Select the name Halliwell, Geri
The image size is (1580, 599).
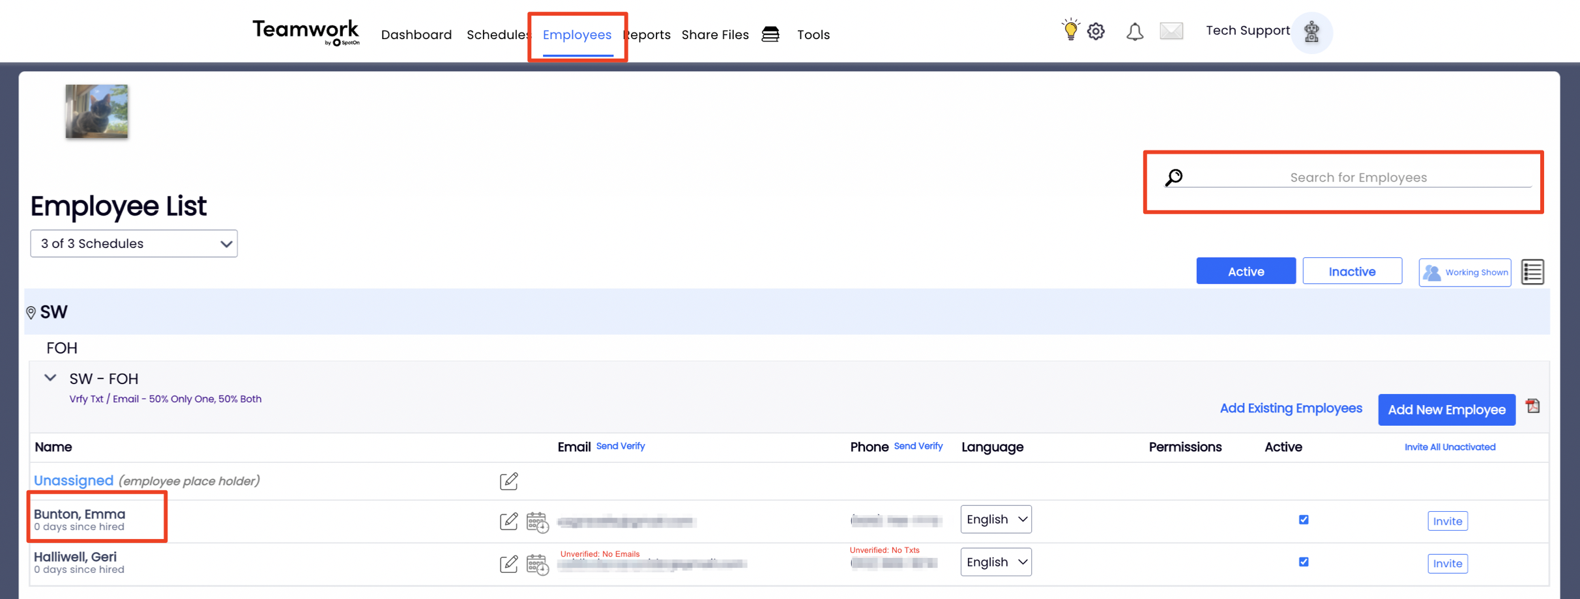coord(75,557)
